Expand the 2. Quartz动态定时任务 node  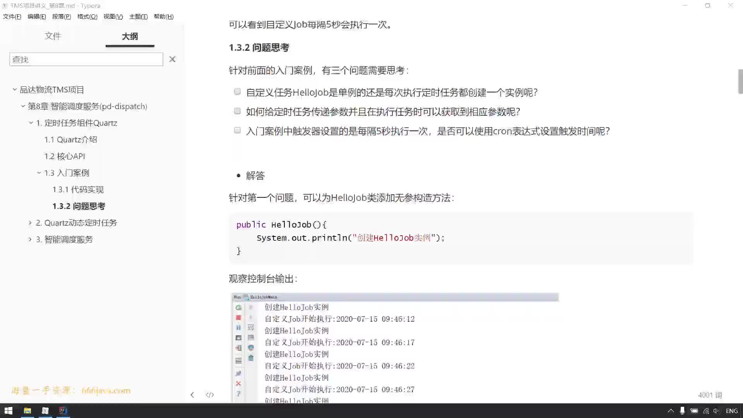(x=30, y=223)
